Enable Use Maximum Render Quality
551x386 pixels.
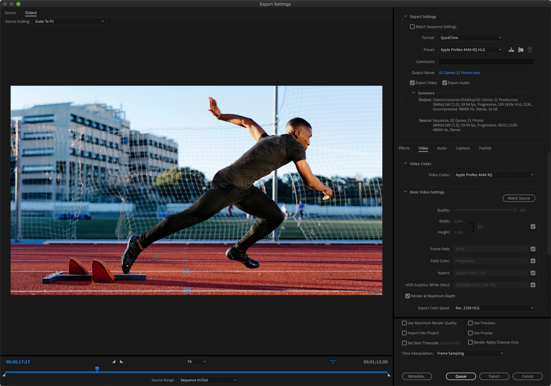[405, 323]
